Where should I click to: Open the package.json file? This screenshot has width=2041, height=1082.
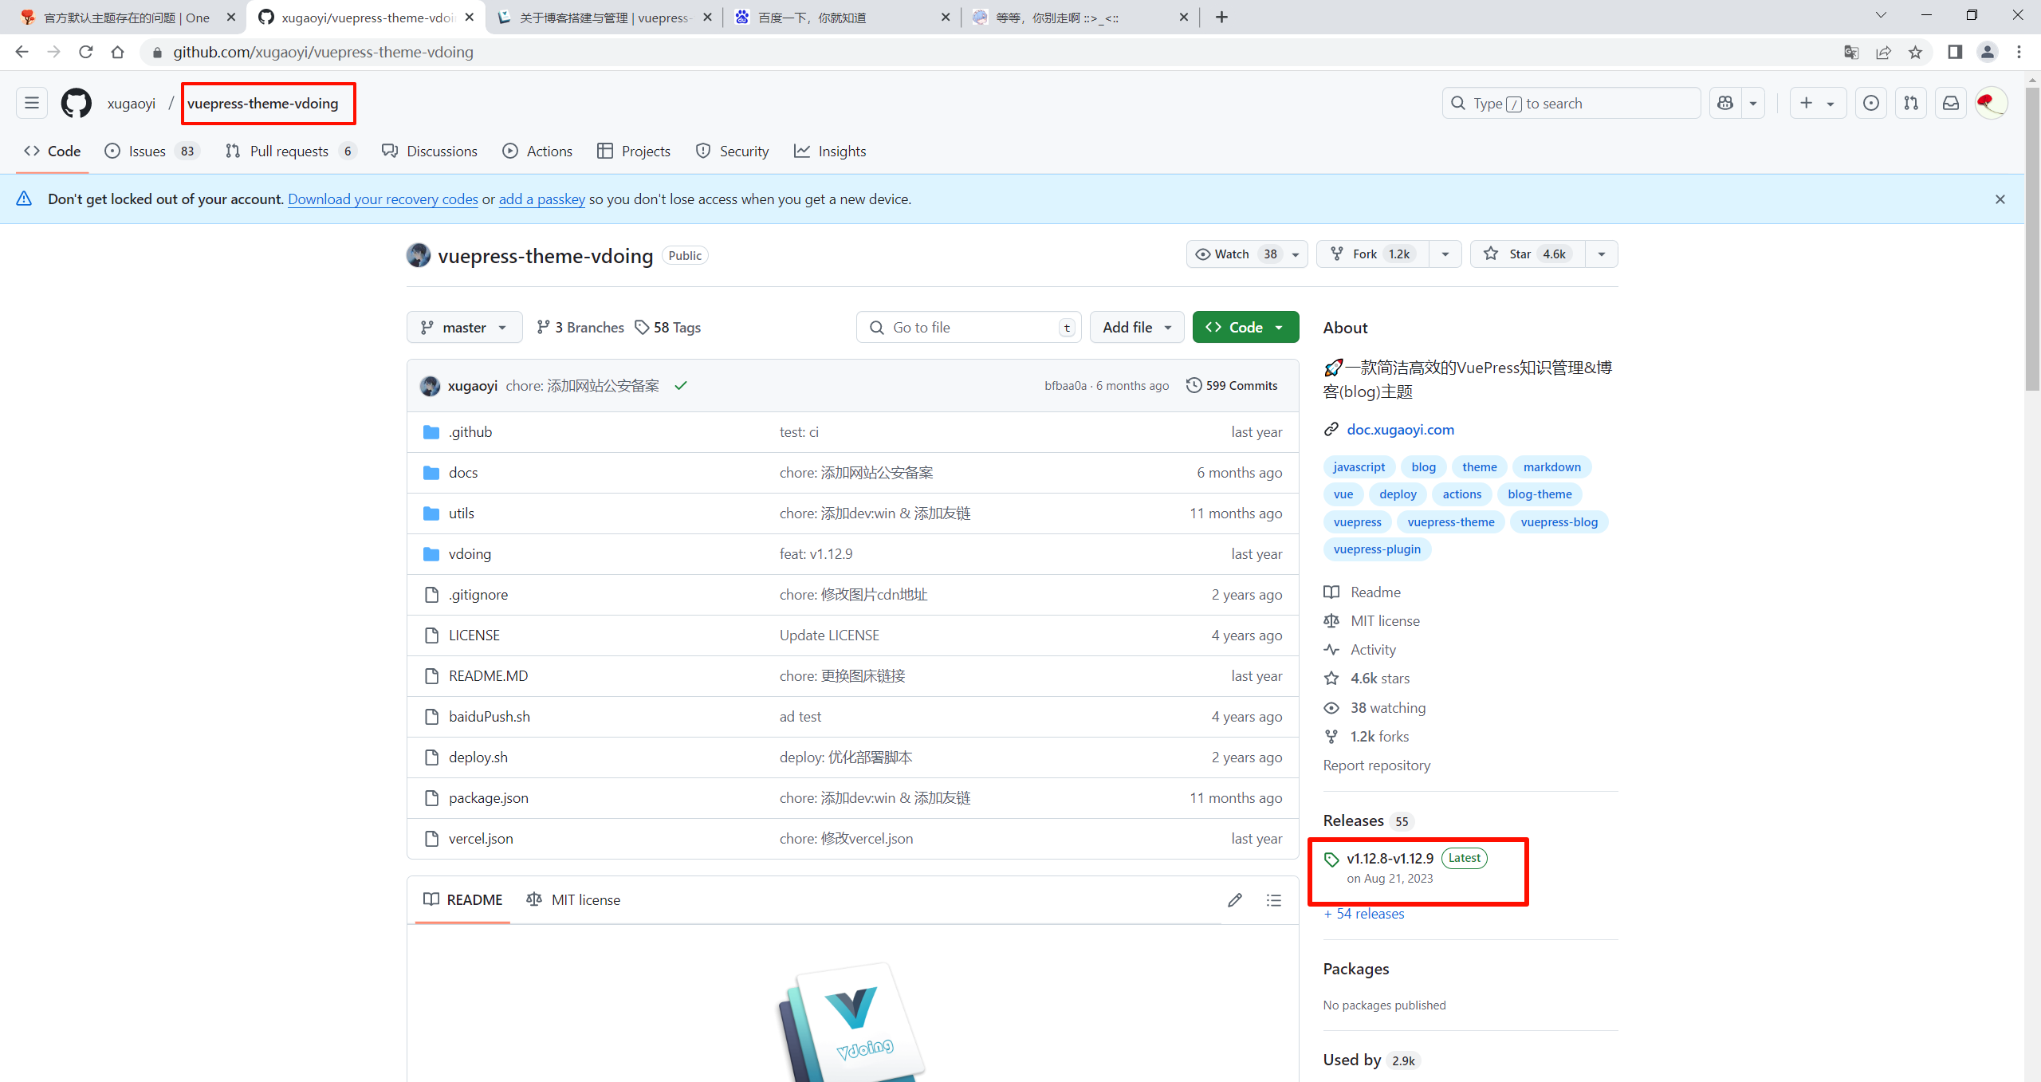point(488,797)
